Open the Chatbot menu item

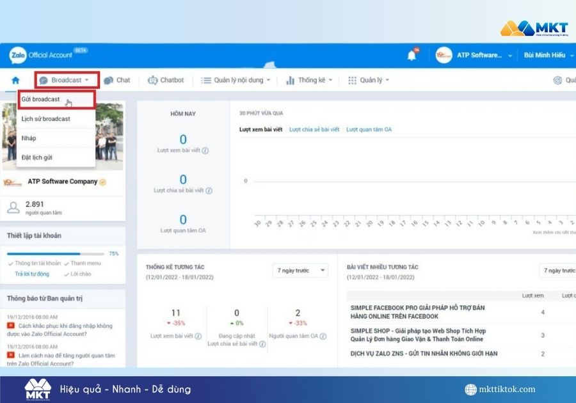click(x=166, y=80)
